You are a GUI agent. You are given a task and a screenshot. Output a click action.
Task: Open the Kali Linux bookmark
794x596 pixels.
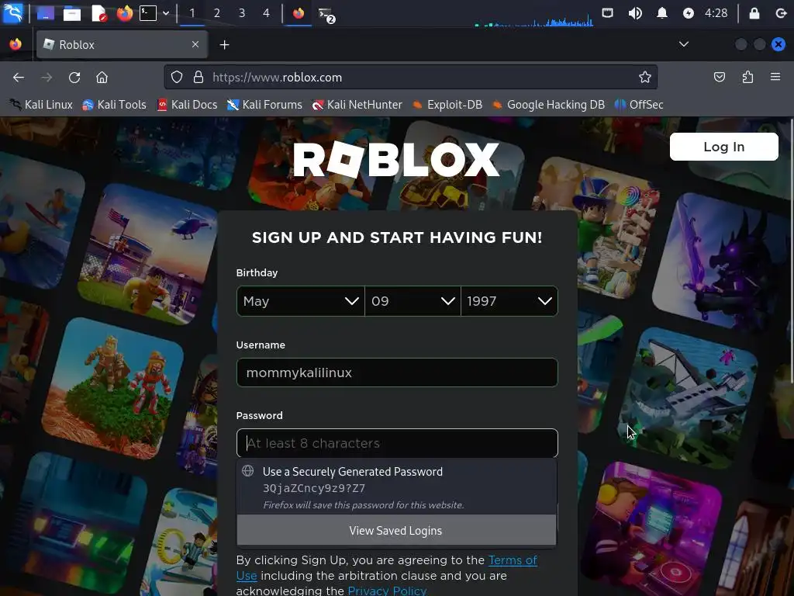[42, 105]
